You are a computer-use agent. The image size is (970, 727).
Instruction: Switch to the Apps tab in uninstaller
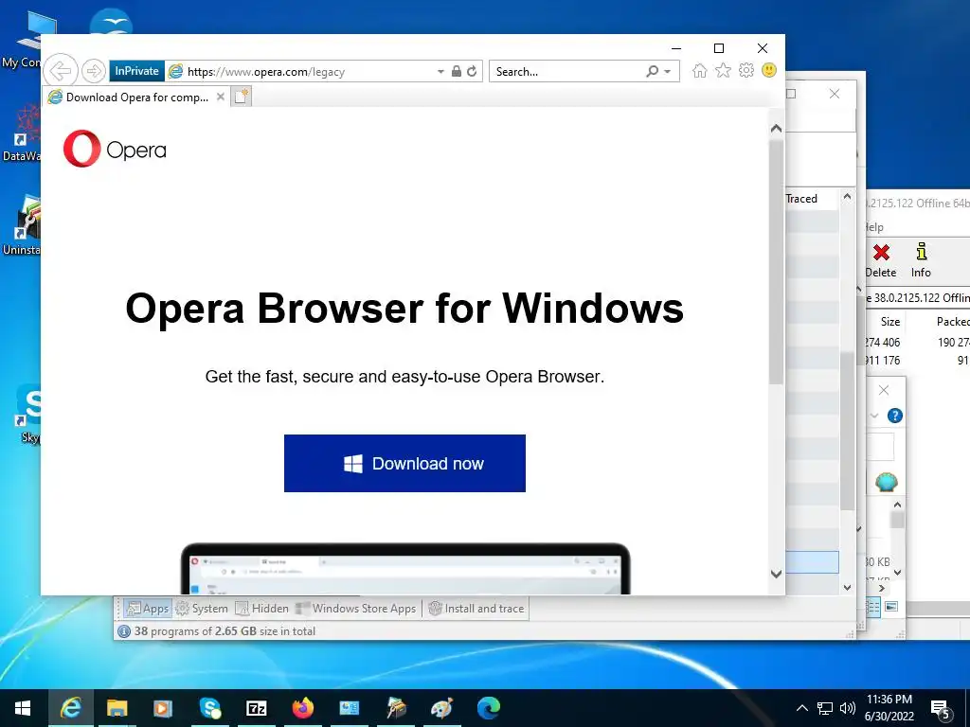147,609
